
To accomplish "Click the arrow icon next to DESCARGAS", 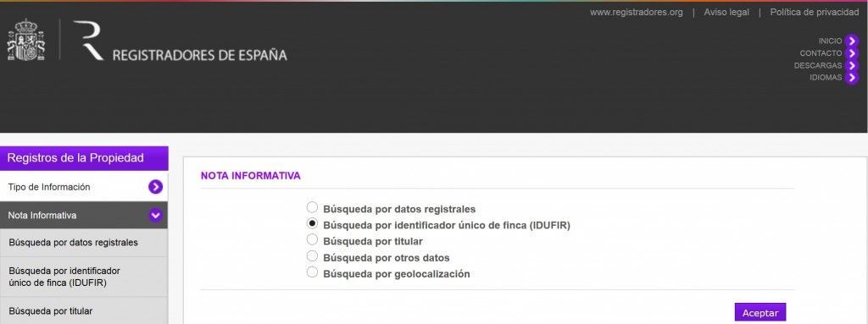I will (x=852, y=65).
